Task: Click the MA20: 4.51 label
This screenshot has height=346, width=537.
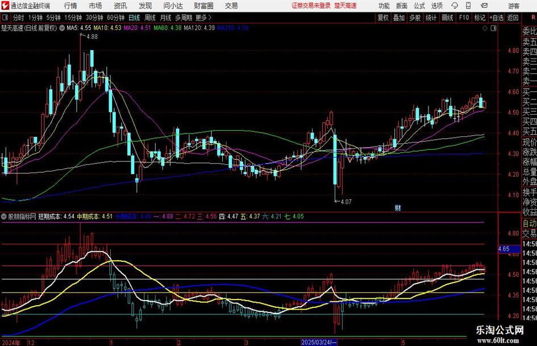Action: click(138, 28)
